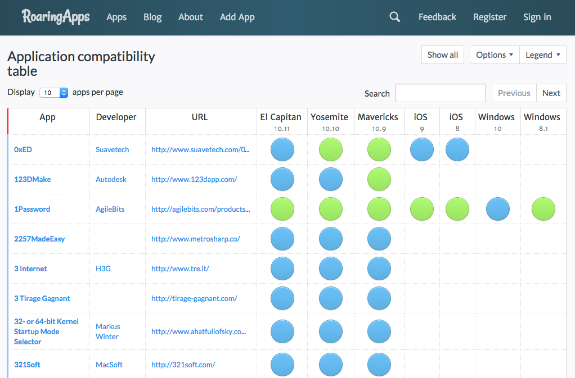Open the H3G developer link

pos(103,268)
